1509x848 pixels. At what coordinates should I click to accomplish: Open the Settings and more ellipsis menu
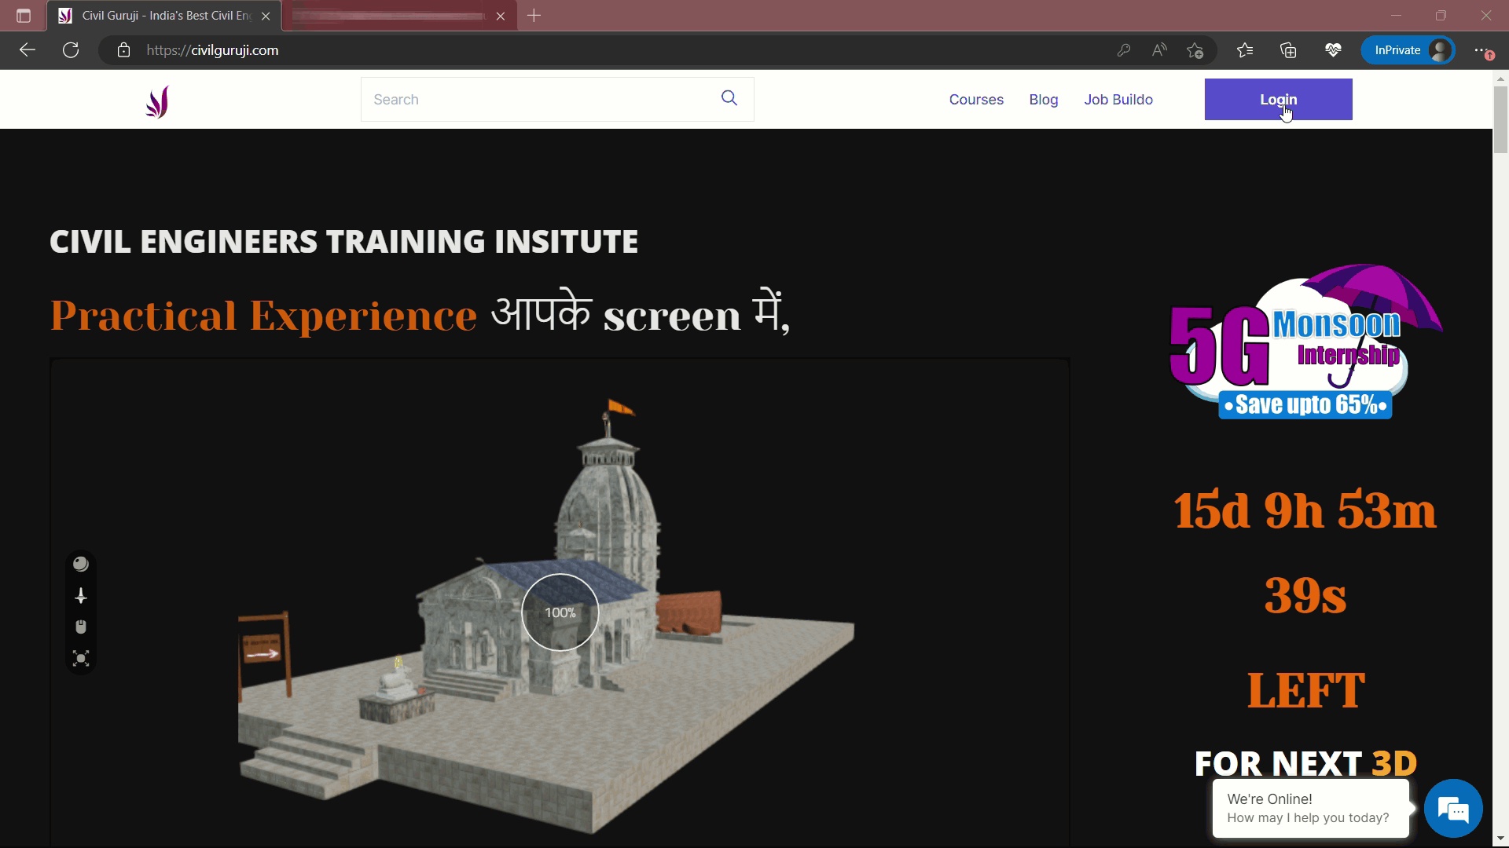(1482, 50)
